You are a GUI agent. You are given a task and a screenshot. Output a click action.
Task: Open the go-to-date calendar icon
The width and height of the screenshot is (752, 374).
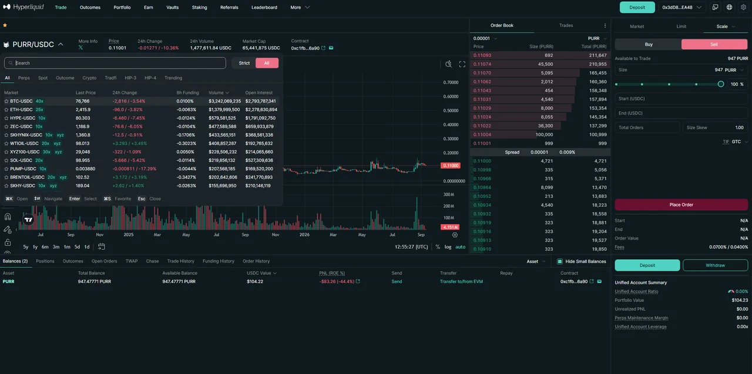pos(102,247)
